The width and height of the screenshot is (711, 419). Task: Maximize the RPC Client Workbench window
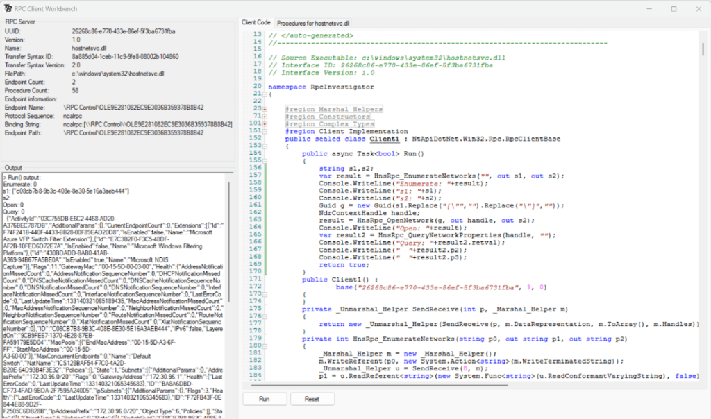pos(674,8)
